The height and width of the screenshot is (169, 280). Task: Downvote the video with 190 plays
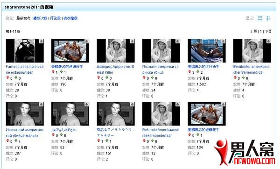coord(62,71)
